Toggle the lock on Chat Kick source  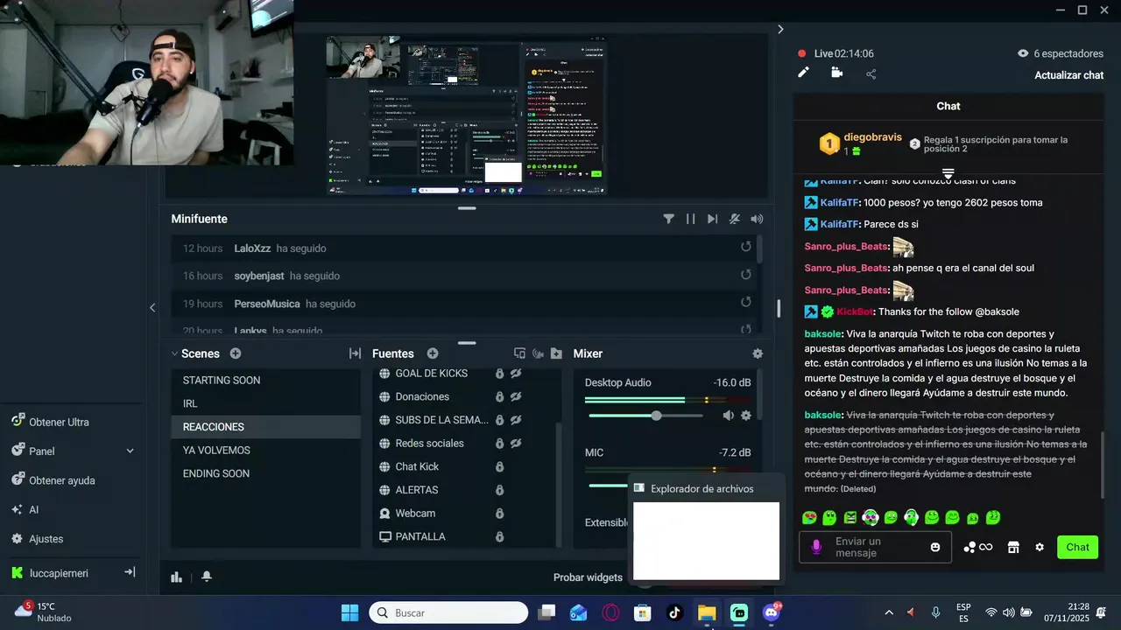(x=499, y=466)
